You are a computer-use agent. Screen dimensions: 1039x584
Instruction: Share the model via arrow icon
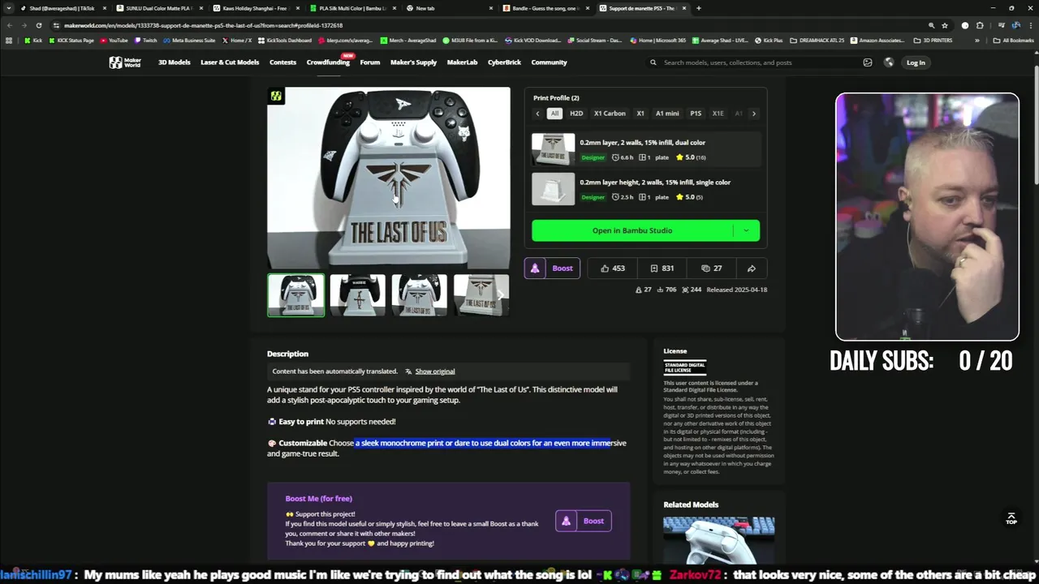pos(752,268)
